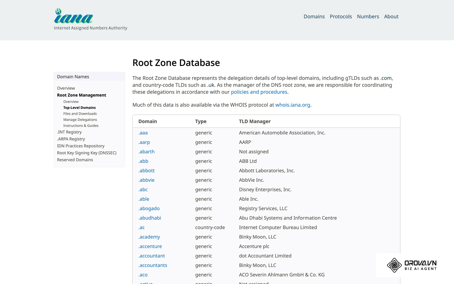Open the .abudhabi domain link
Screen dimensions: 454x284
point(150,218)
